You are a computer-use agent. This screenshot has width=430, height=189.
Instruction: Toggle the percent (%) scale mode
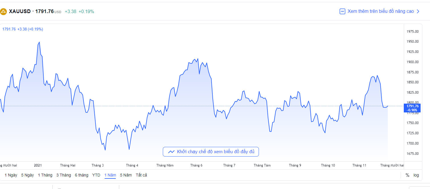point(407,175)
